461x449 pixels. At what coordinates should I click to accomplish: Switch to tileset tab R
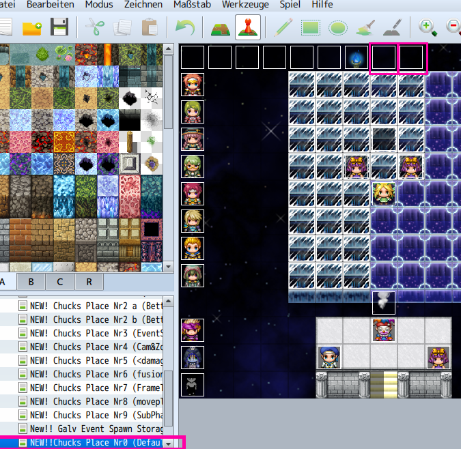coord(89,282)
